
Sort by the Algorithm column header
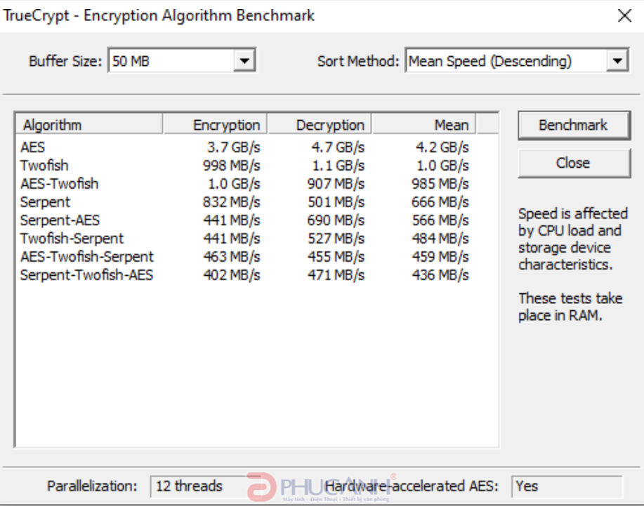click(x=89, y=124)
